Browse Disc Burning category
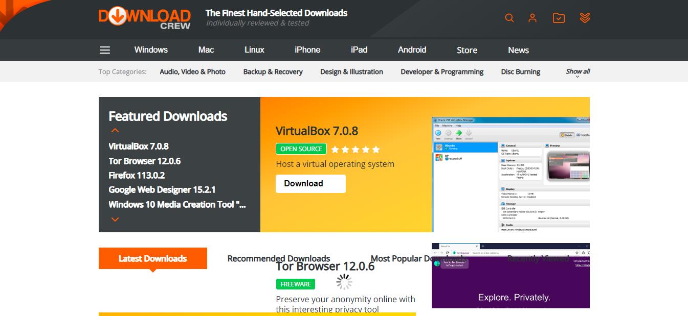The width and height of the screenshot is (688, 316). (521, 71)
